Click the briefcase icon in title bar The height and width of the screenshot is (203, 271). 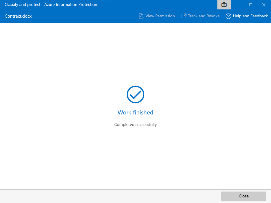point(224,5)
